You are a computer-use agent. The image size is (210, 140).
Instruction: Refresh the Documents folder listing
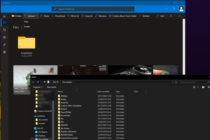(176, 82)
